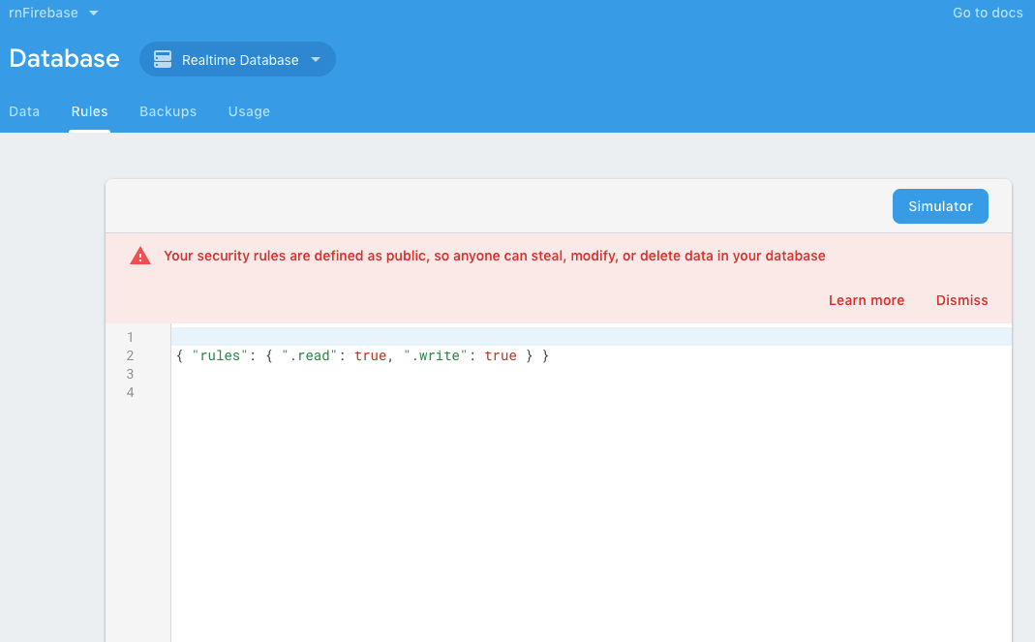Open the Backups tab
1035x642 pixels.
click(168, 111)
